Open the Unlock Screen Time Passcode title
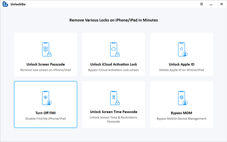The height and width of the screenshot is (142, 227). [113, 112]
